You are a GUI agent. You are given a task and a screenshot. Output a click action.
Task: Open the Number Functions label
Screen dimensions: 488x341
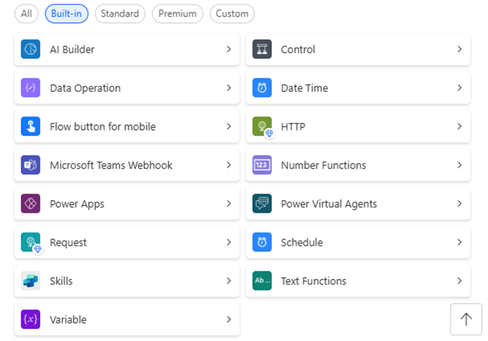[x=324, y=165]
